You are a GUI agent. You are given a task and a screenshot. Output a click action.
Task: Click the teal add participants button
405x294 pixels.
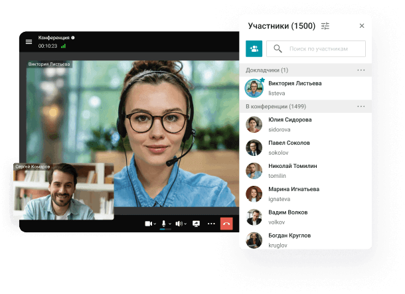tap(254, 48)
